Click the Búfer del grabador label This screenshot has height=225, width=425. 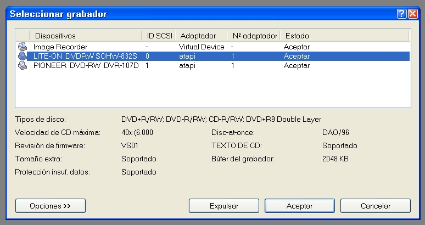tap(243, 159)
